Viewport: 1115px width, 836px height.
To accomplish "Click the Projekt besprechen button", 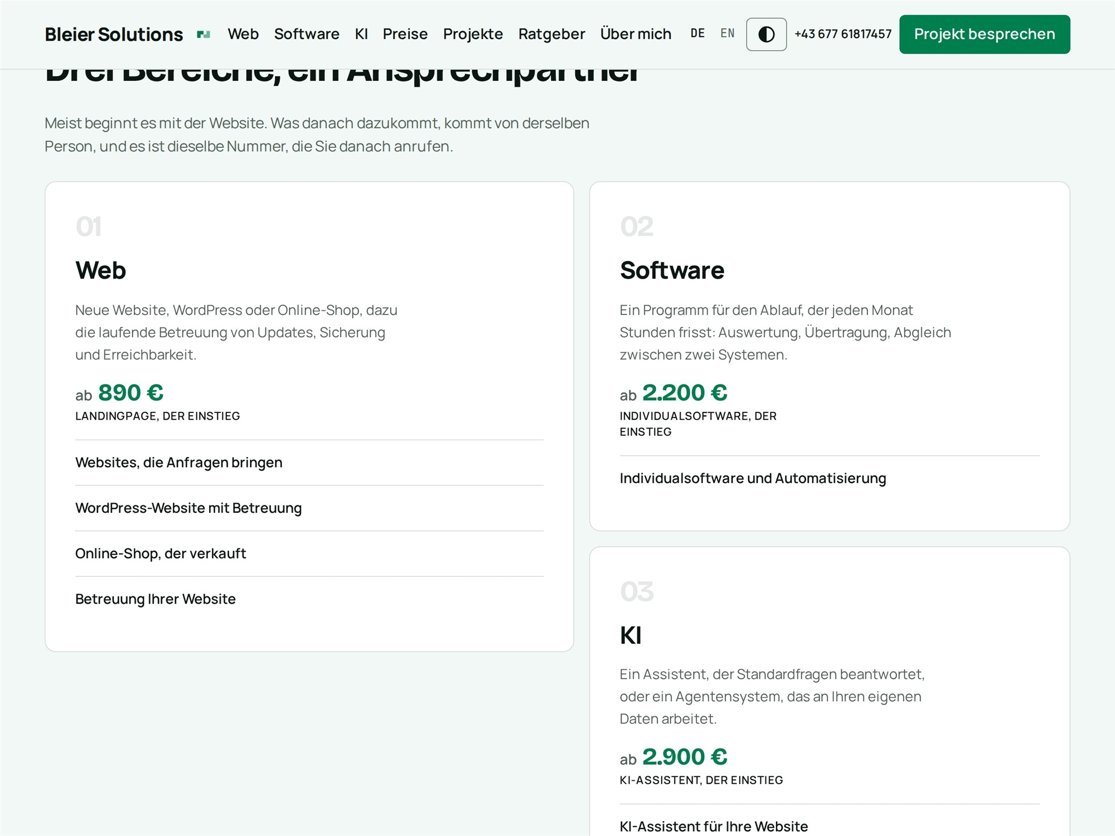I will 985,35.
